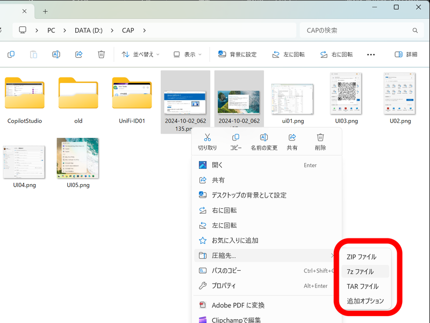430x323 pixels.
Task: Open a new Explorer tab with plus button
Action: [45, 10]
